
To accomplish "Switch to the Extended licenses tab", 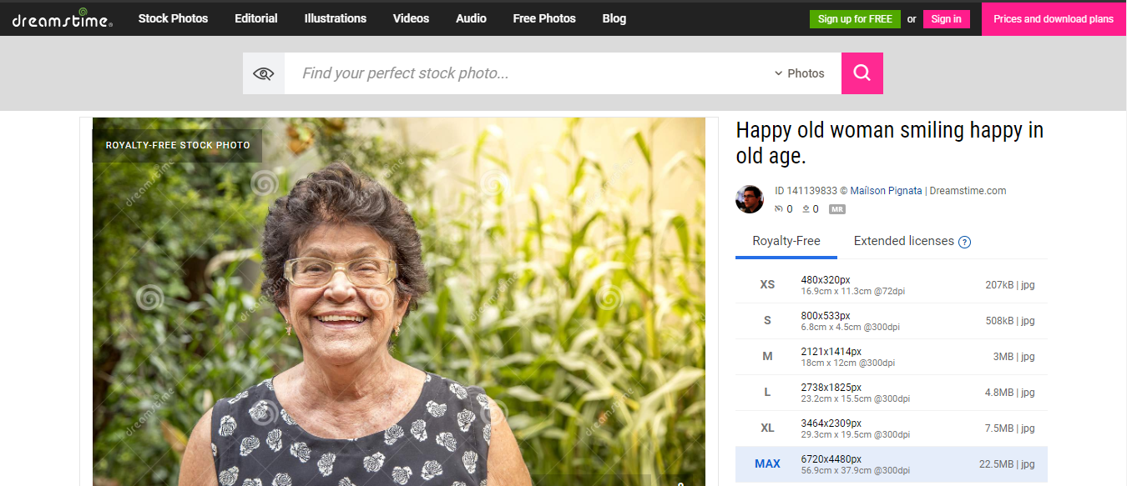I will [904, 241].
